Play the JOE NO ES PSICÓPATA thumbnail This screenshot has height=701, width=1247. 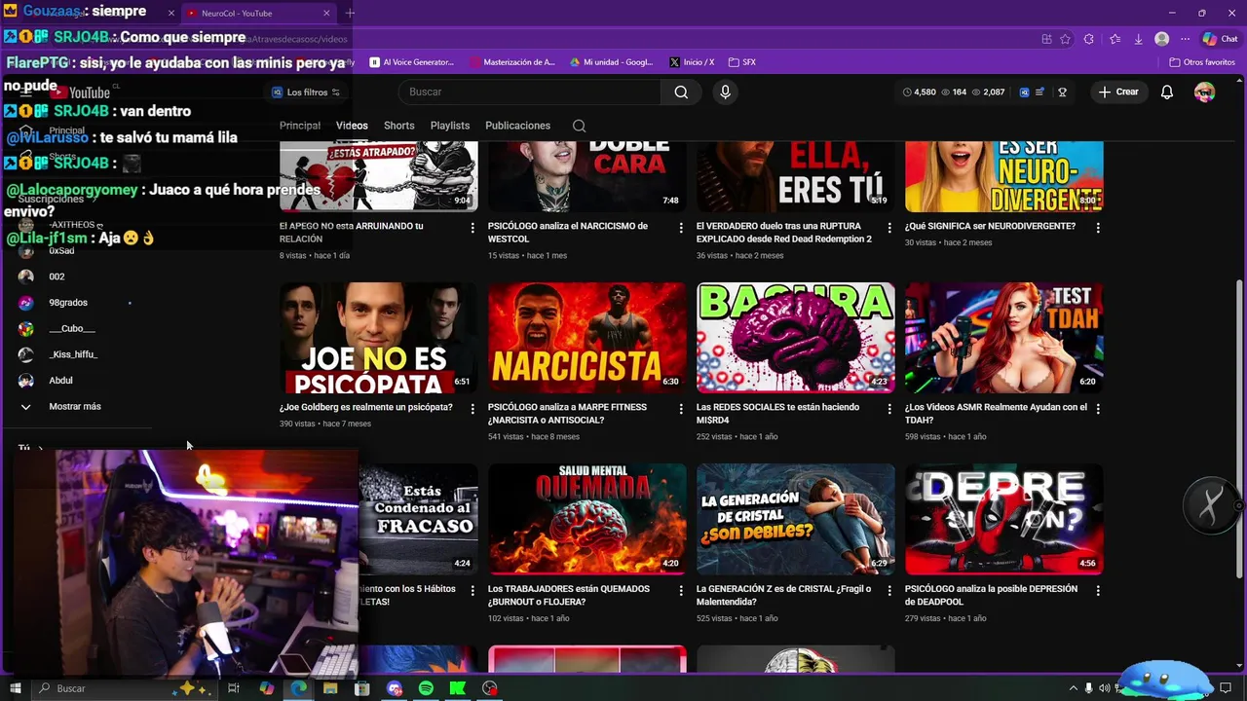(379, 338)
